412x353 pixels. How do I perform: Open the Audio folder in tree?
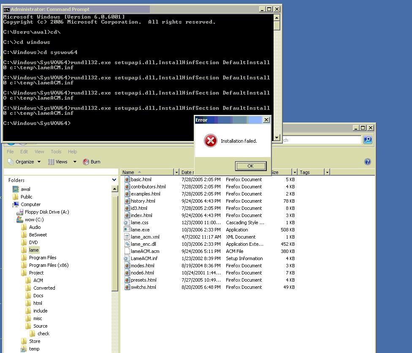pyautogui.click(x=35, y=227)
